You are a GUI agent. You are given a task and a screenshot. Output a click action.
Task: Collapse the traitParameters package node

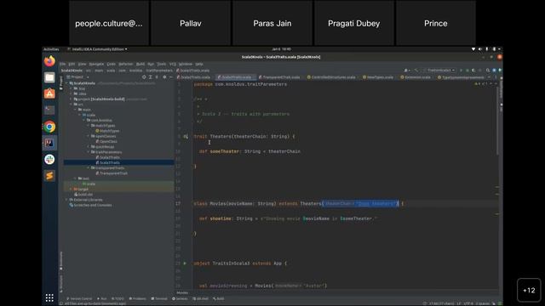(89, 152)
